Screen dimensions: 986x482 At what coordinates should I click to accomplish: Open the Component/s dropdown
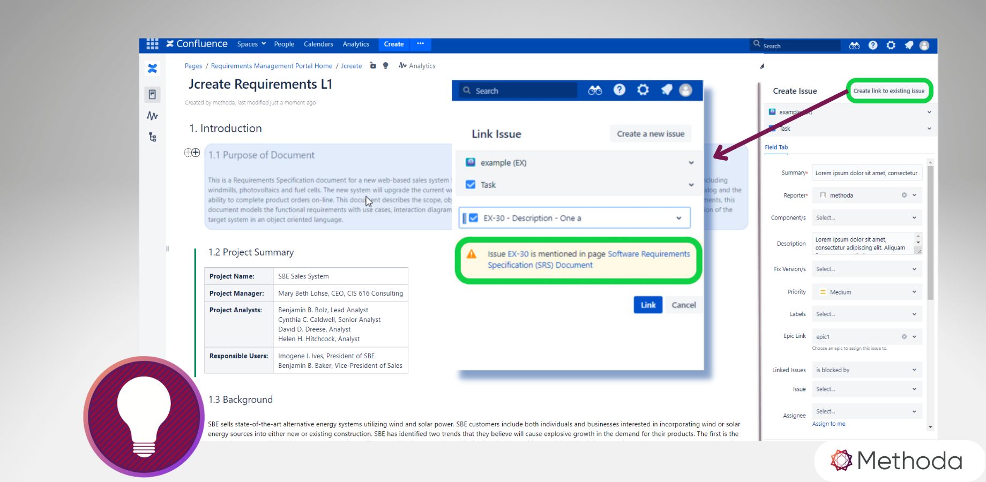(x=867, y=218)
